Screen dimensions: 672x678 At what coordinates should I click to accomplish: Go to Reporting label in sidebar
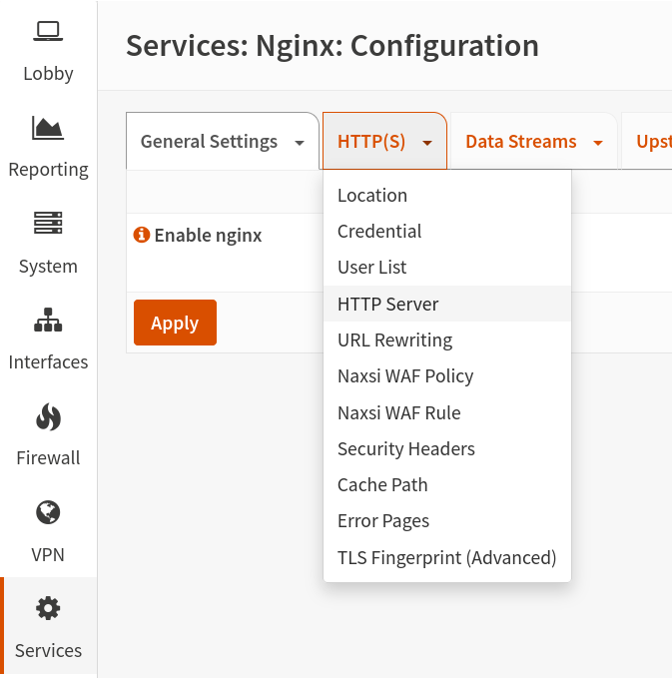pyautogui.click(x=48, y=170)
